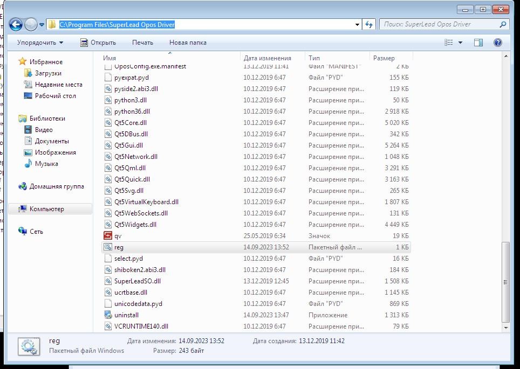
Task: Open Загрузки in the navigation pane
Action: 48,73
